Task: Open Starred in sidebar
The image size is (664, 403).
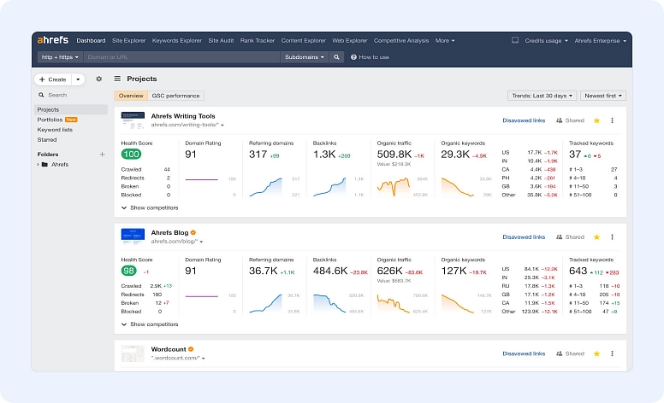Action: (46, 140)
